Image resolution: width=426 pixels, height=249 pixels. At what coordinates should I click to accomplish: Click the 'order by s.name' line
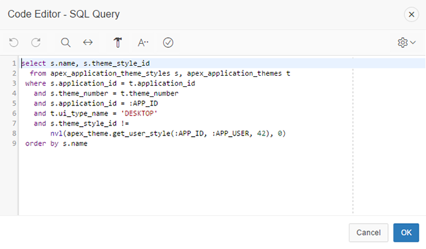click(56, 143)
